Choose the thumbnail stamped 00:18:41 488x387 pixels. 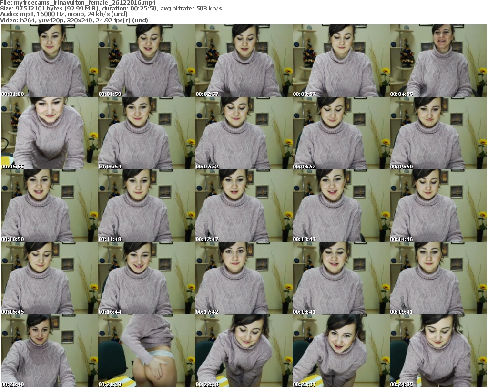point(341,278)
